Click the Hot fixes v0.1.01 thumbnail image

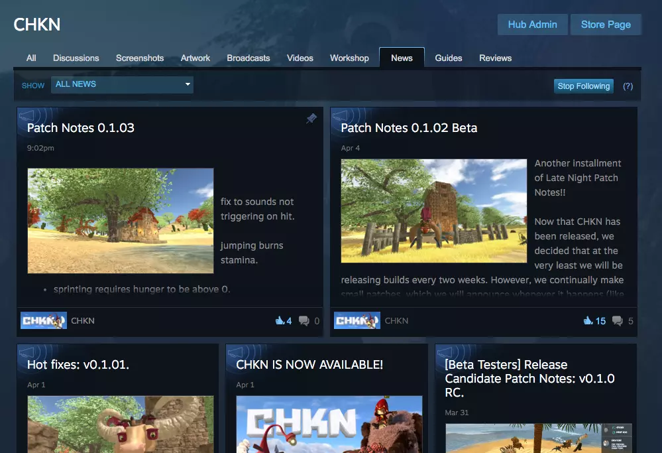click(121, 424)
